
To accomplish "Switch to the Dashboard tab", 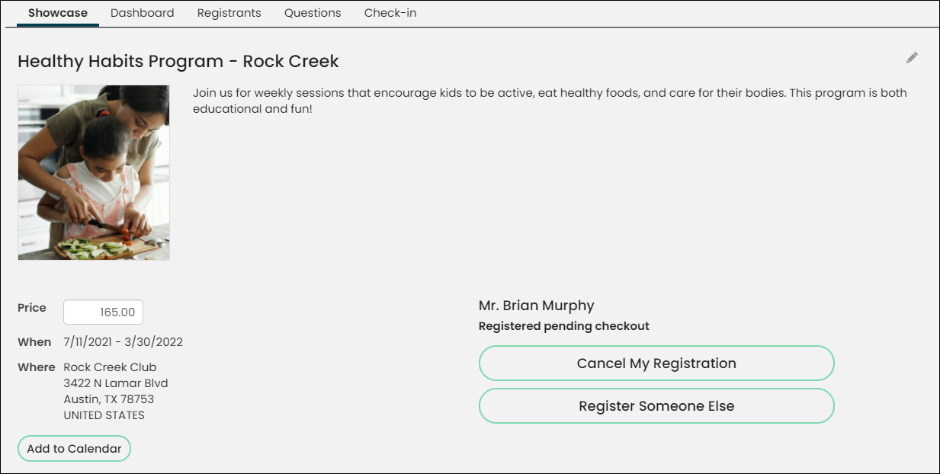I will click(x=142, y=13).
